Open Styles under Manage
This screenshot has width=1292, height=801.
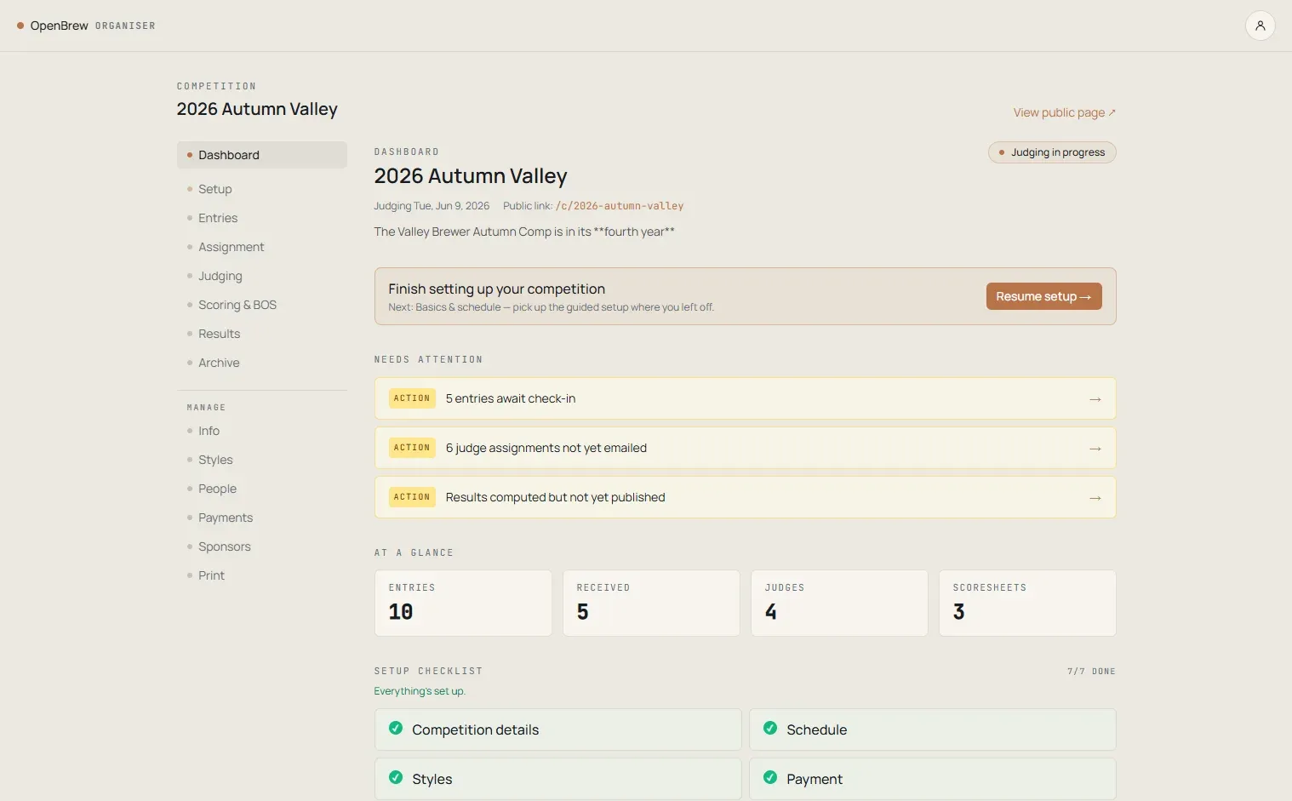262,460
